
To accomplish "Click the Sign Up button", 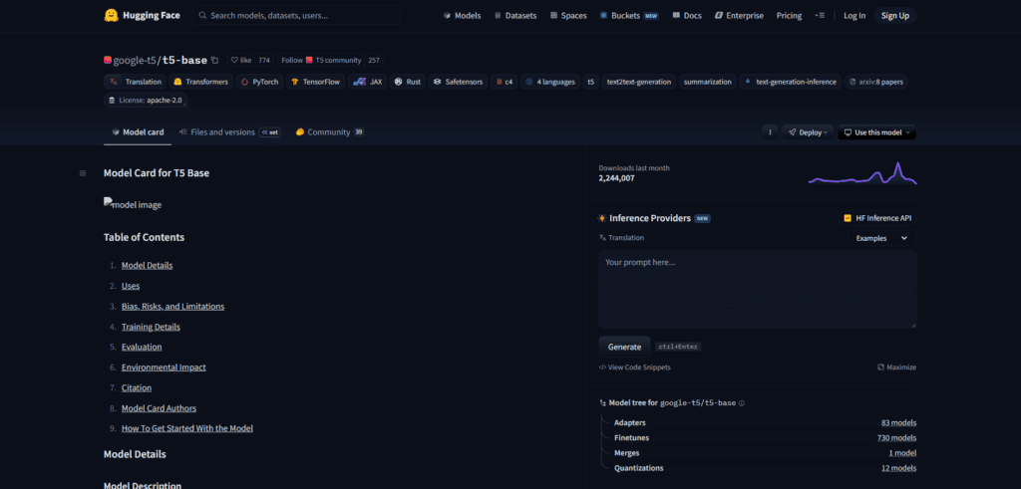I will click(894, 16).
